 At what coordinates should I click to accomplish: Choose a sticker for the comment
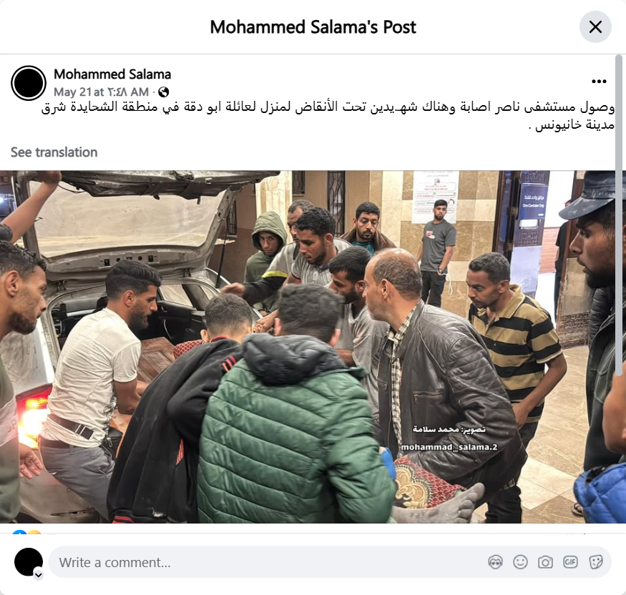click(595, 562)
